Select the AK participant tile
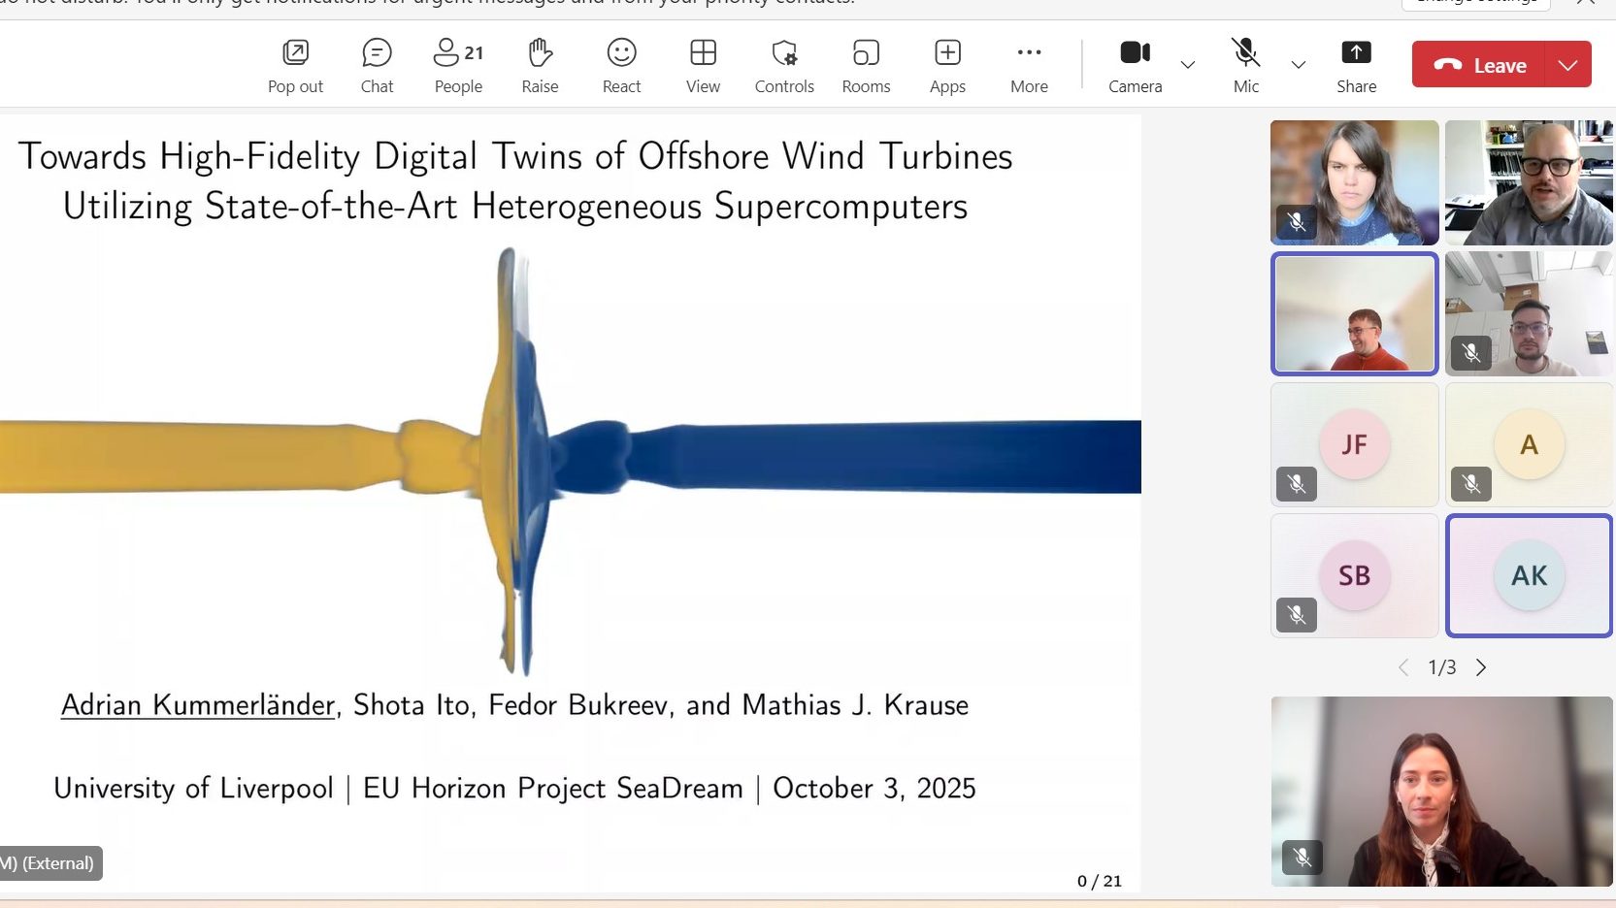 pos(1529,575)
